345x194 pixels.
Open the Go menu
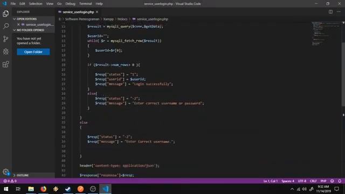click(x=59, y=4)
